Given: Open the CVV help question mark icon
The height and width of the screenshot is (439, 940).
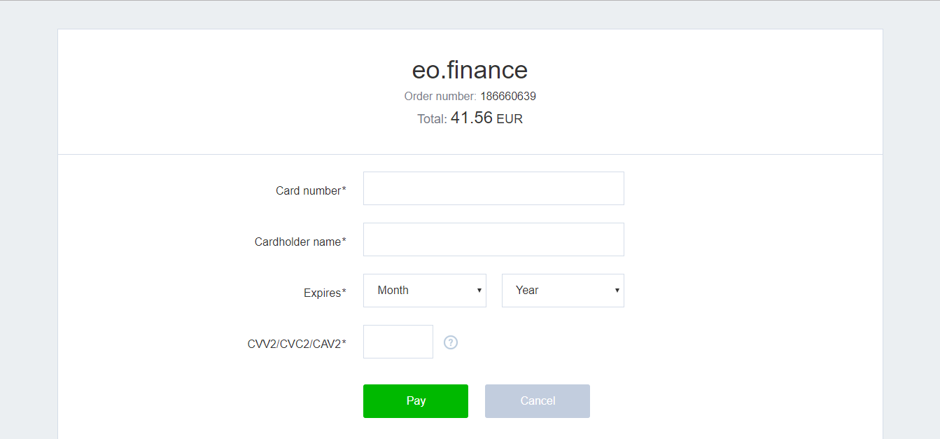Looking at the screenshot, I should click(451, 342).
